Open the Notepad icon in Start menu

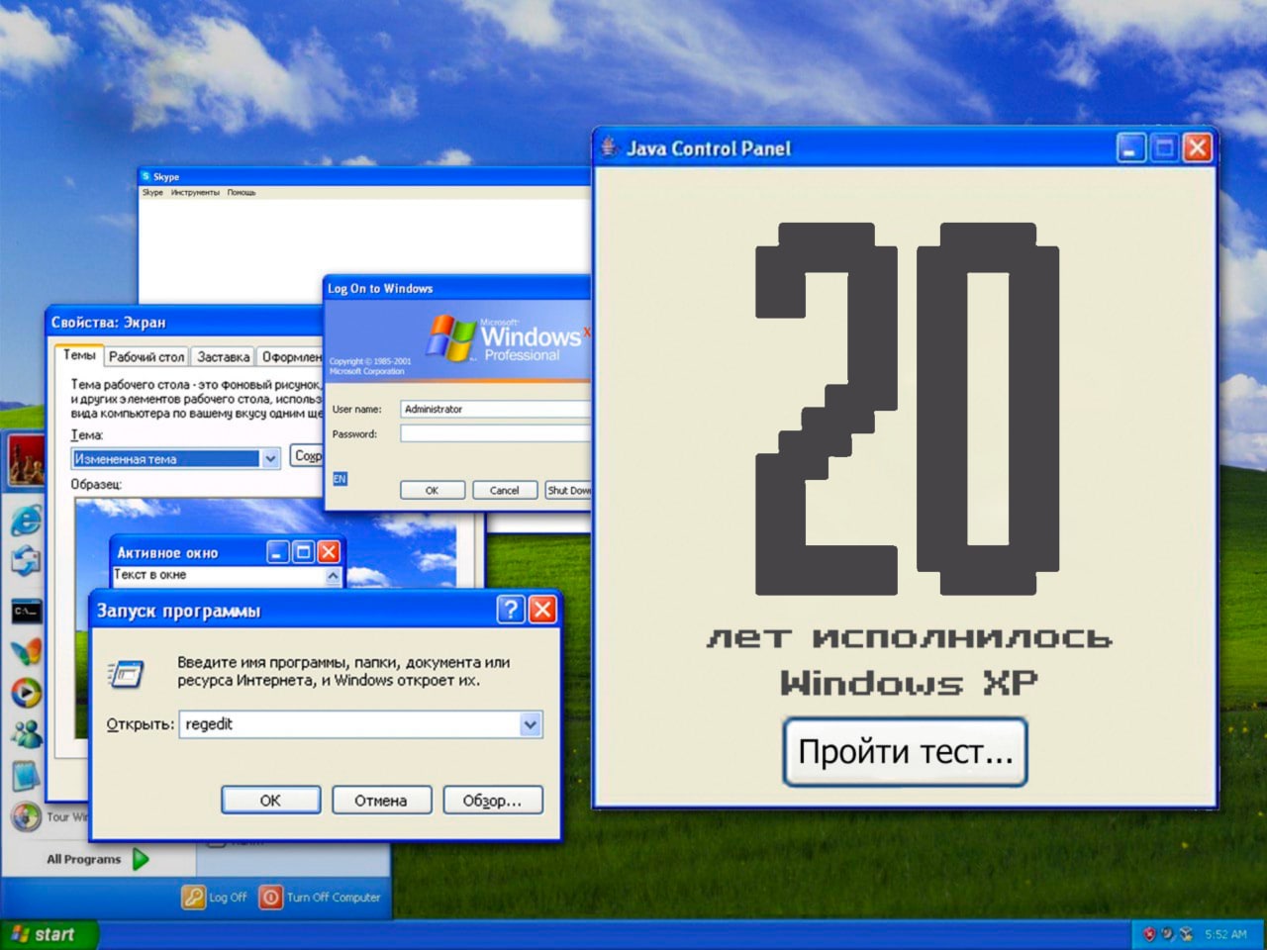click(x=26, y=775)
